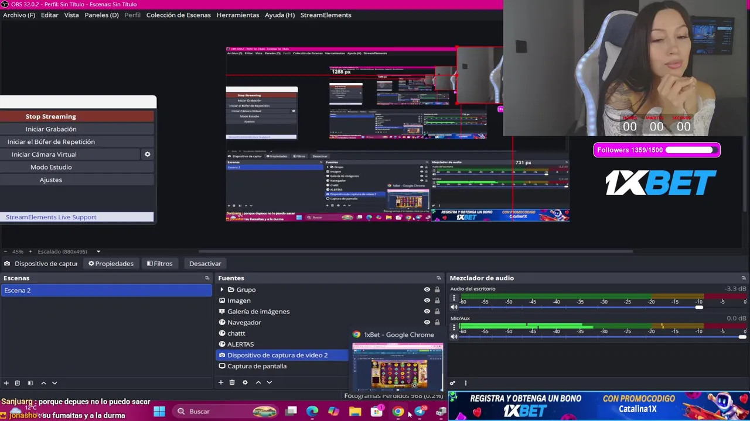Viewport: 750px width, 421px height.
Task: Hide the Galería de imágenes source
Action: coord(427,311)
